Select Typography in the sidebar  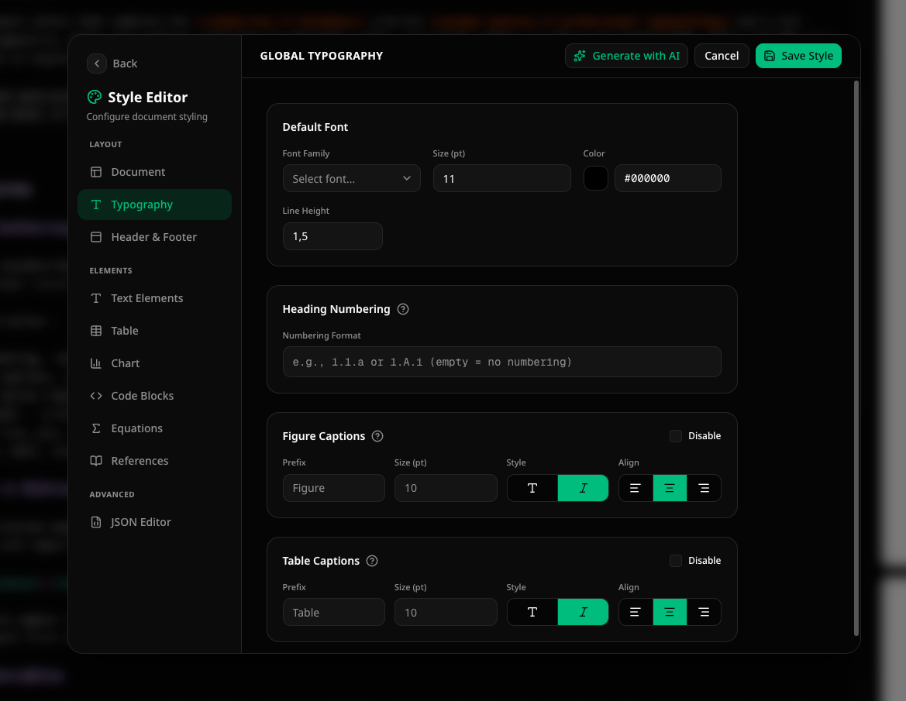[154, 204]
